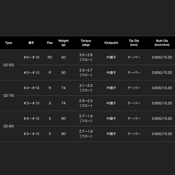Click the 02-50i type cell
The height and width of the screenshot is (175, 175).
click(8, 65)
